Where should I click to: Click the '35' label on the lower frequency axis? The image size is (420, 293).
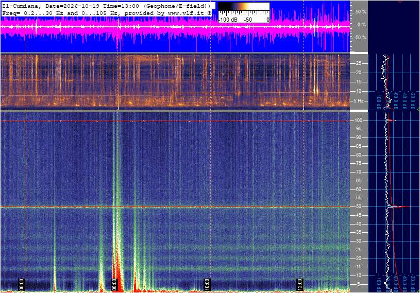(358, 233)
